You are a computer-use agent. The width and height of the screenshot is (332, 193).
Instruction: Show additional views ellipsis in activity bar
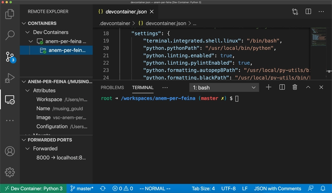pyautogui.click(x=10, y=120)
